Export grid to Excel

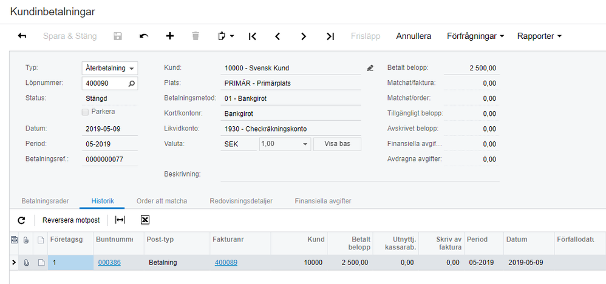coord(145,220)
